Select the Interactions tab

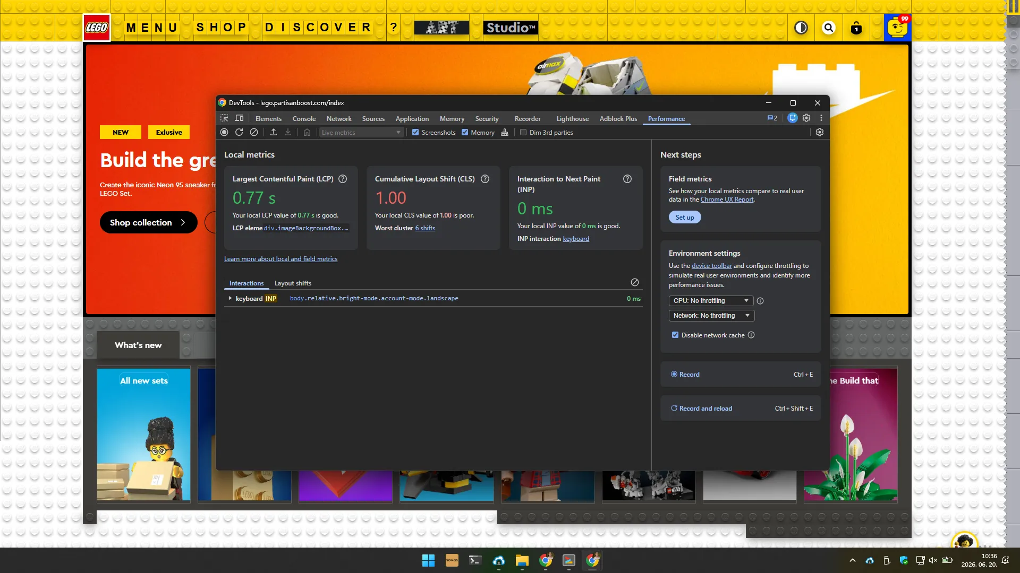point(246,283)
